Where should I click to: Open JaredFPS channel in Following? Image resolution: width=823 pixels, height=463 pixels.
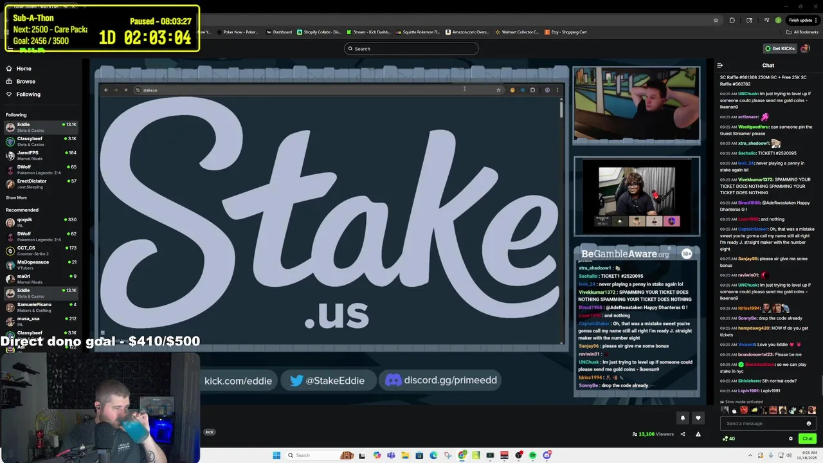coord(41,155)
